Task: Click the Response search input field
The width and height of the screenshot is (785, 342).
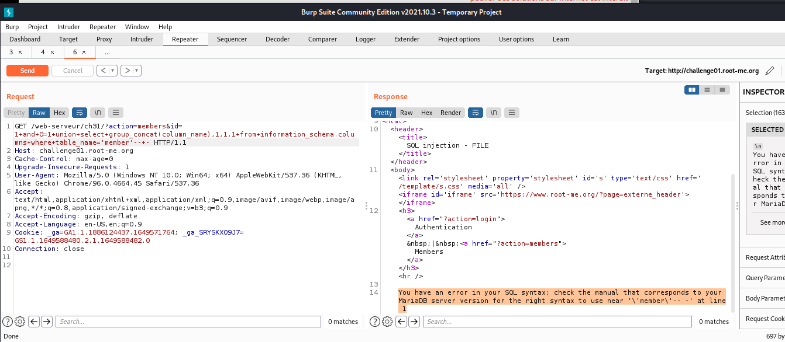Action: [x=556, y=322]
